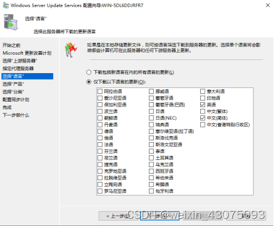274x226 pixels.
Task: Check the 日语 (Japanese) checkbox
Action: (151, 111)
